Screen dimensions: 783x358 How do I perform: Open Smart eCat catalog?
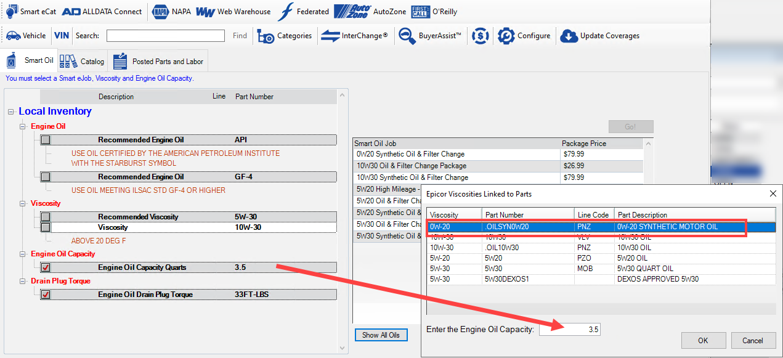[30, 11]
